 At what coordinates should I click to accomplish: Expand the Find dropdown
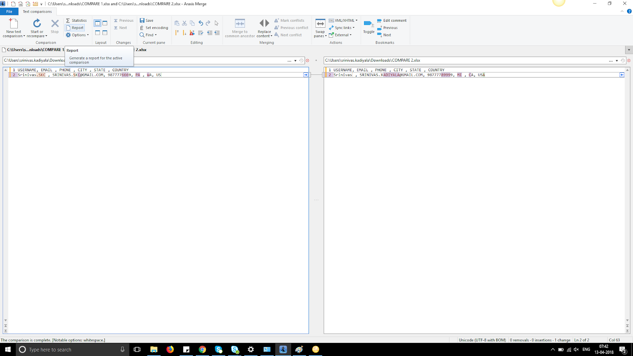coord(148,35)
